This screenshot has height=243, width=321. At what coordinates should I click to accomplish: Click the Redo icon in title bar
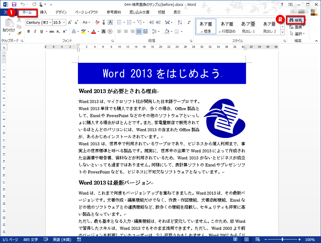coord(34,4)
